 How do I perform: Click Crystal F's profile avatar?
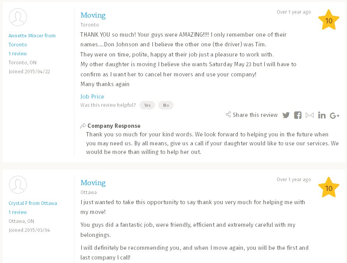pos(17,185)
